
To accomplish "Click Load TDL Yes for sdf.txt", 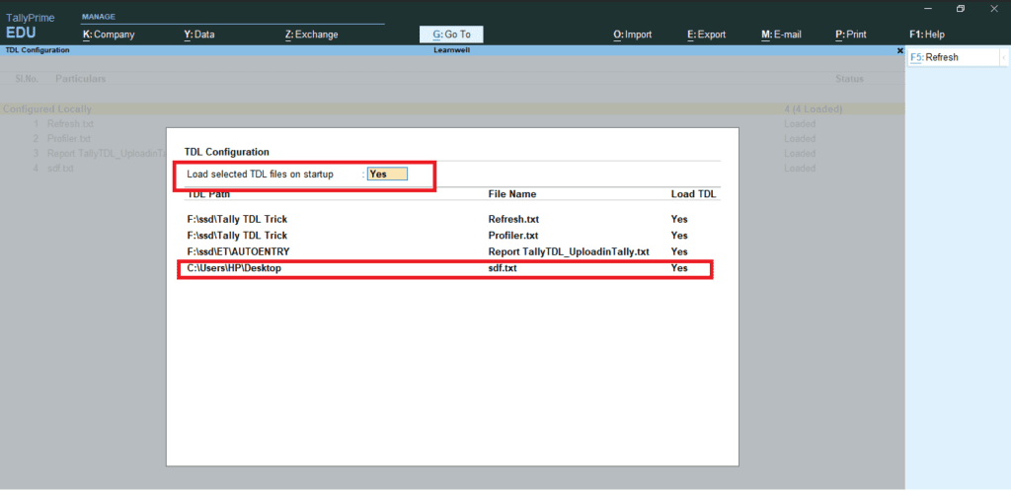I will pyautogui.click(x=679, y=268).
